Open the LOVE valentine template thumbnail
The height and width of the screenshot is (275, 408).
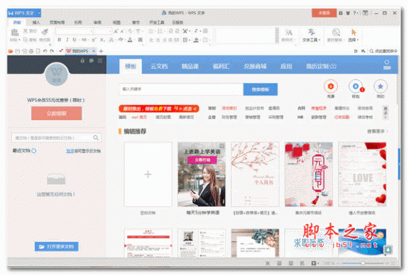[362, 175]
